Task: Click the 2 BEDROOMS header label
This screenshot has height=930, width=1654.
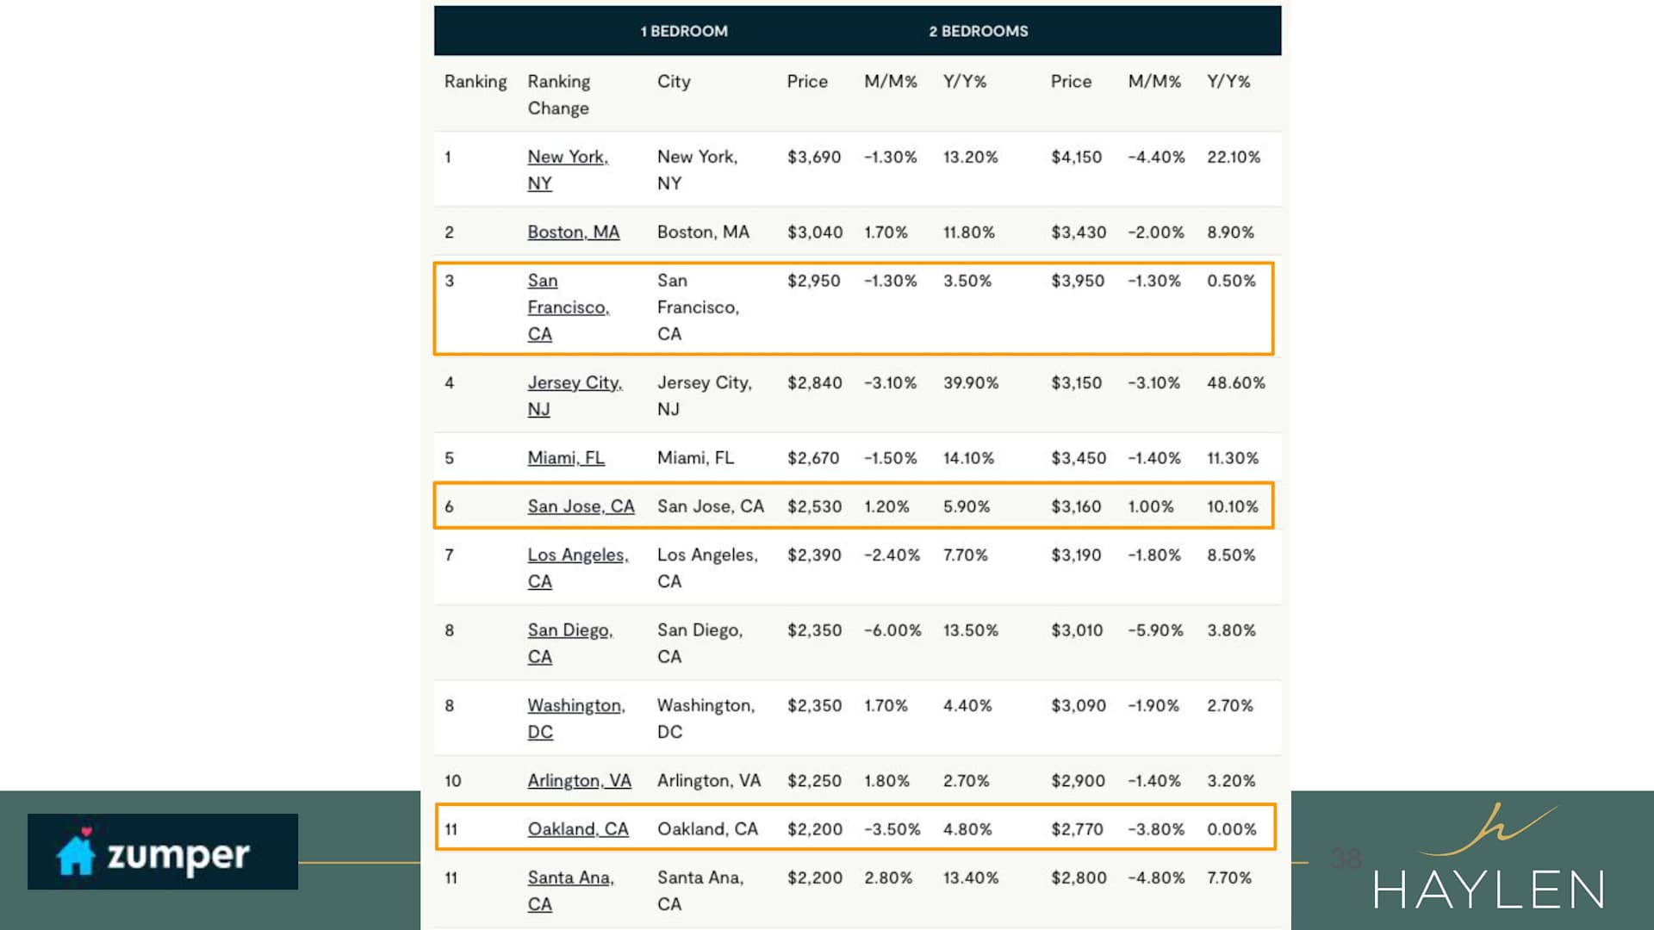Action: [x=978, y=31]
